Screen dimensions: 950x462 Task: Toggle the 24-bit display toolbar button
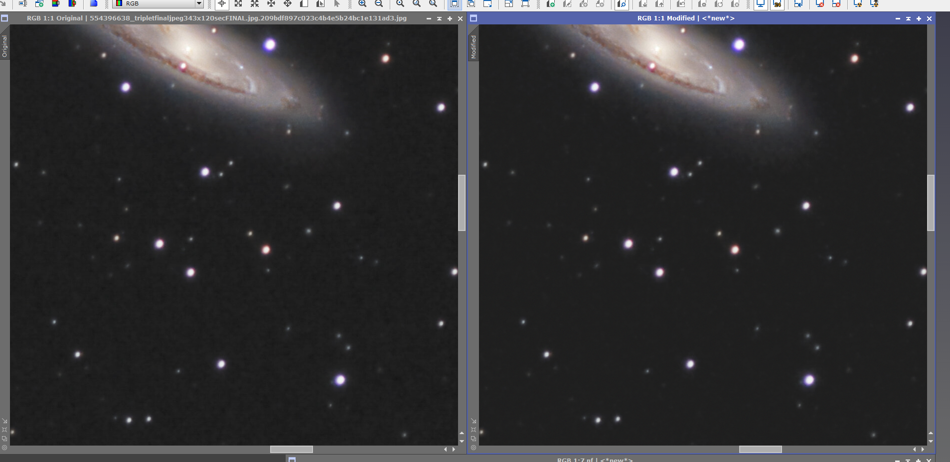tap(777, 4)
